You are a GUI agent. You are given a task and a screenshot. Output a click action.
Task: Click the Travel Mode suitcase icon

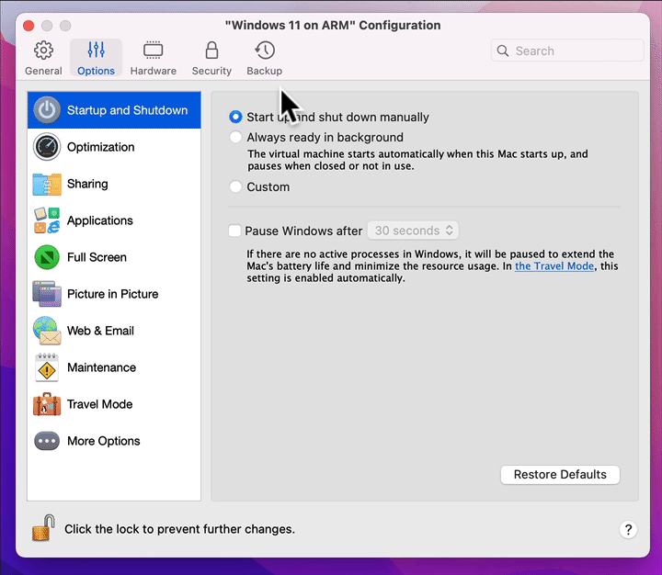pyautogui.click(x=47, y=404)
